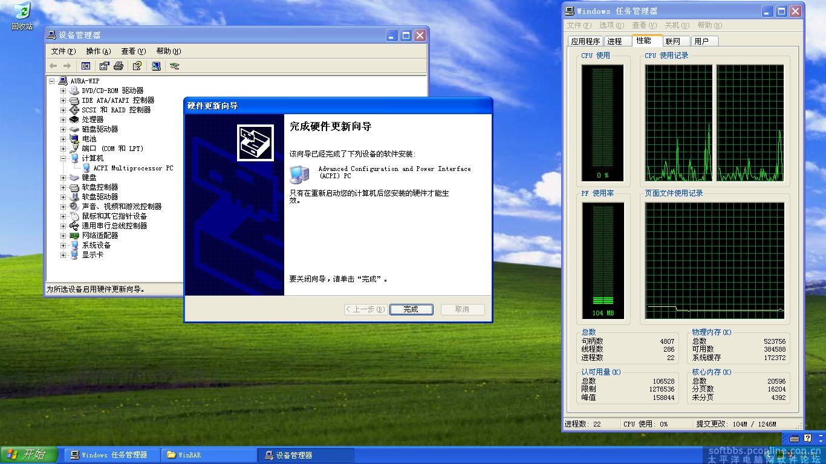The image size is (826, 464).
Task: Switch to WinRAR from the taskbar
Action: coord(209,455)
